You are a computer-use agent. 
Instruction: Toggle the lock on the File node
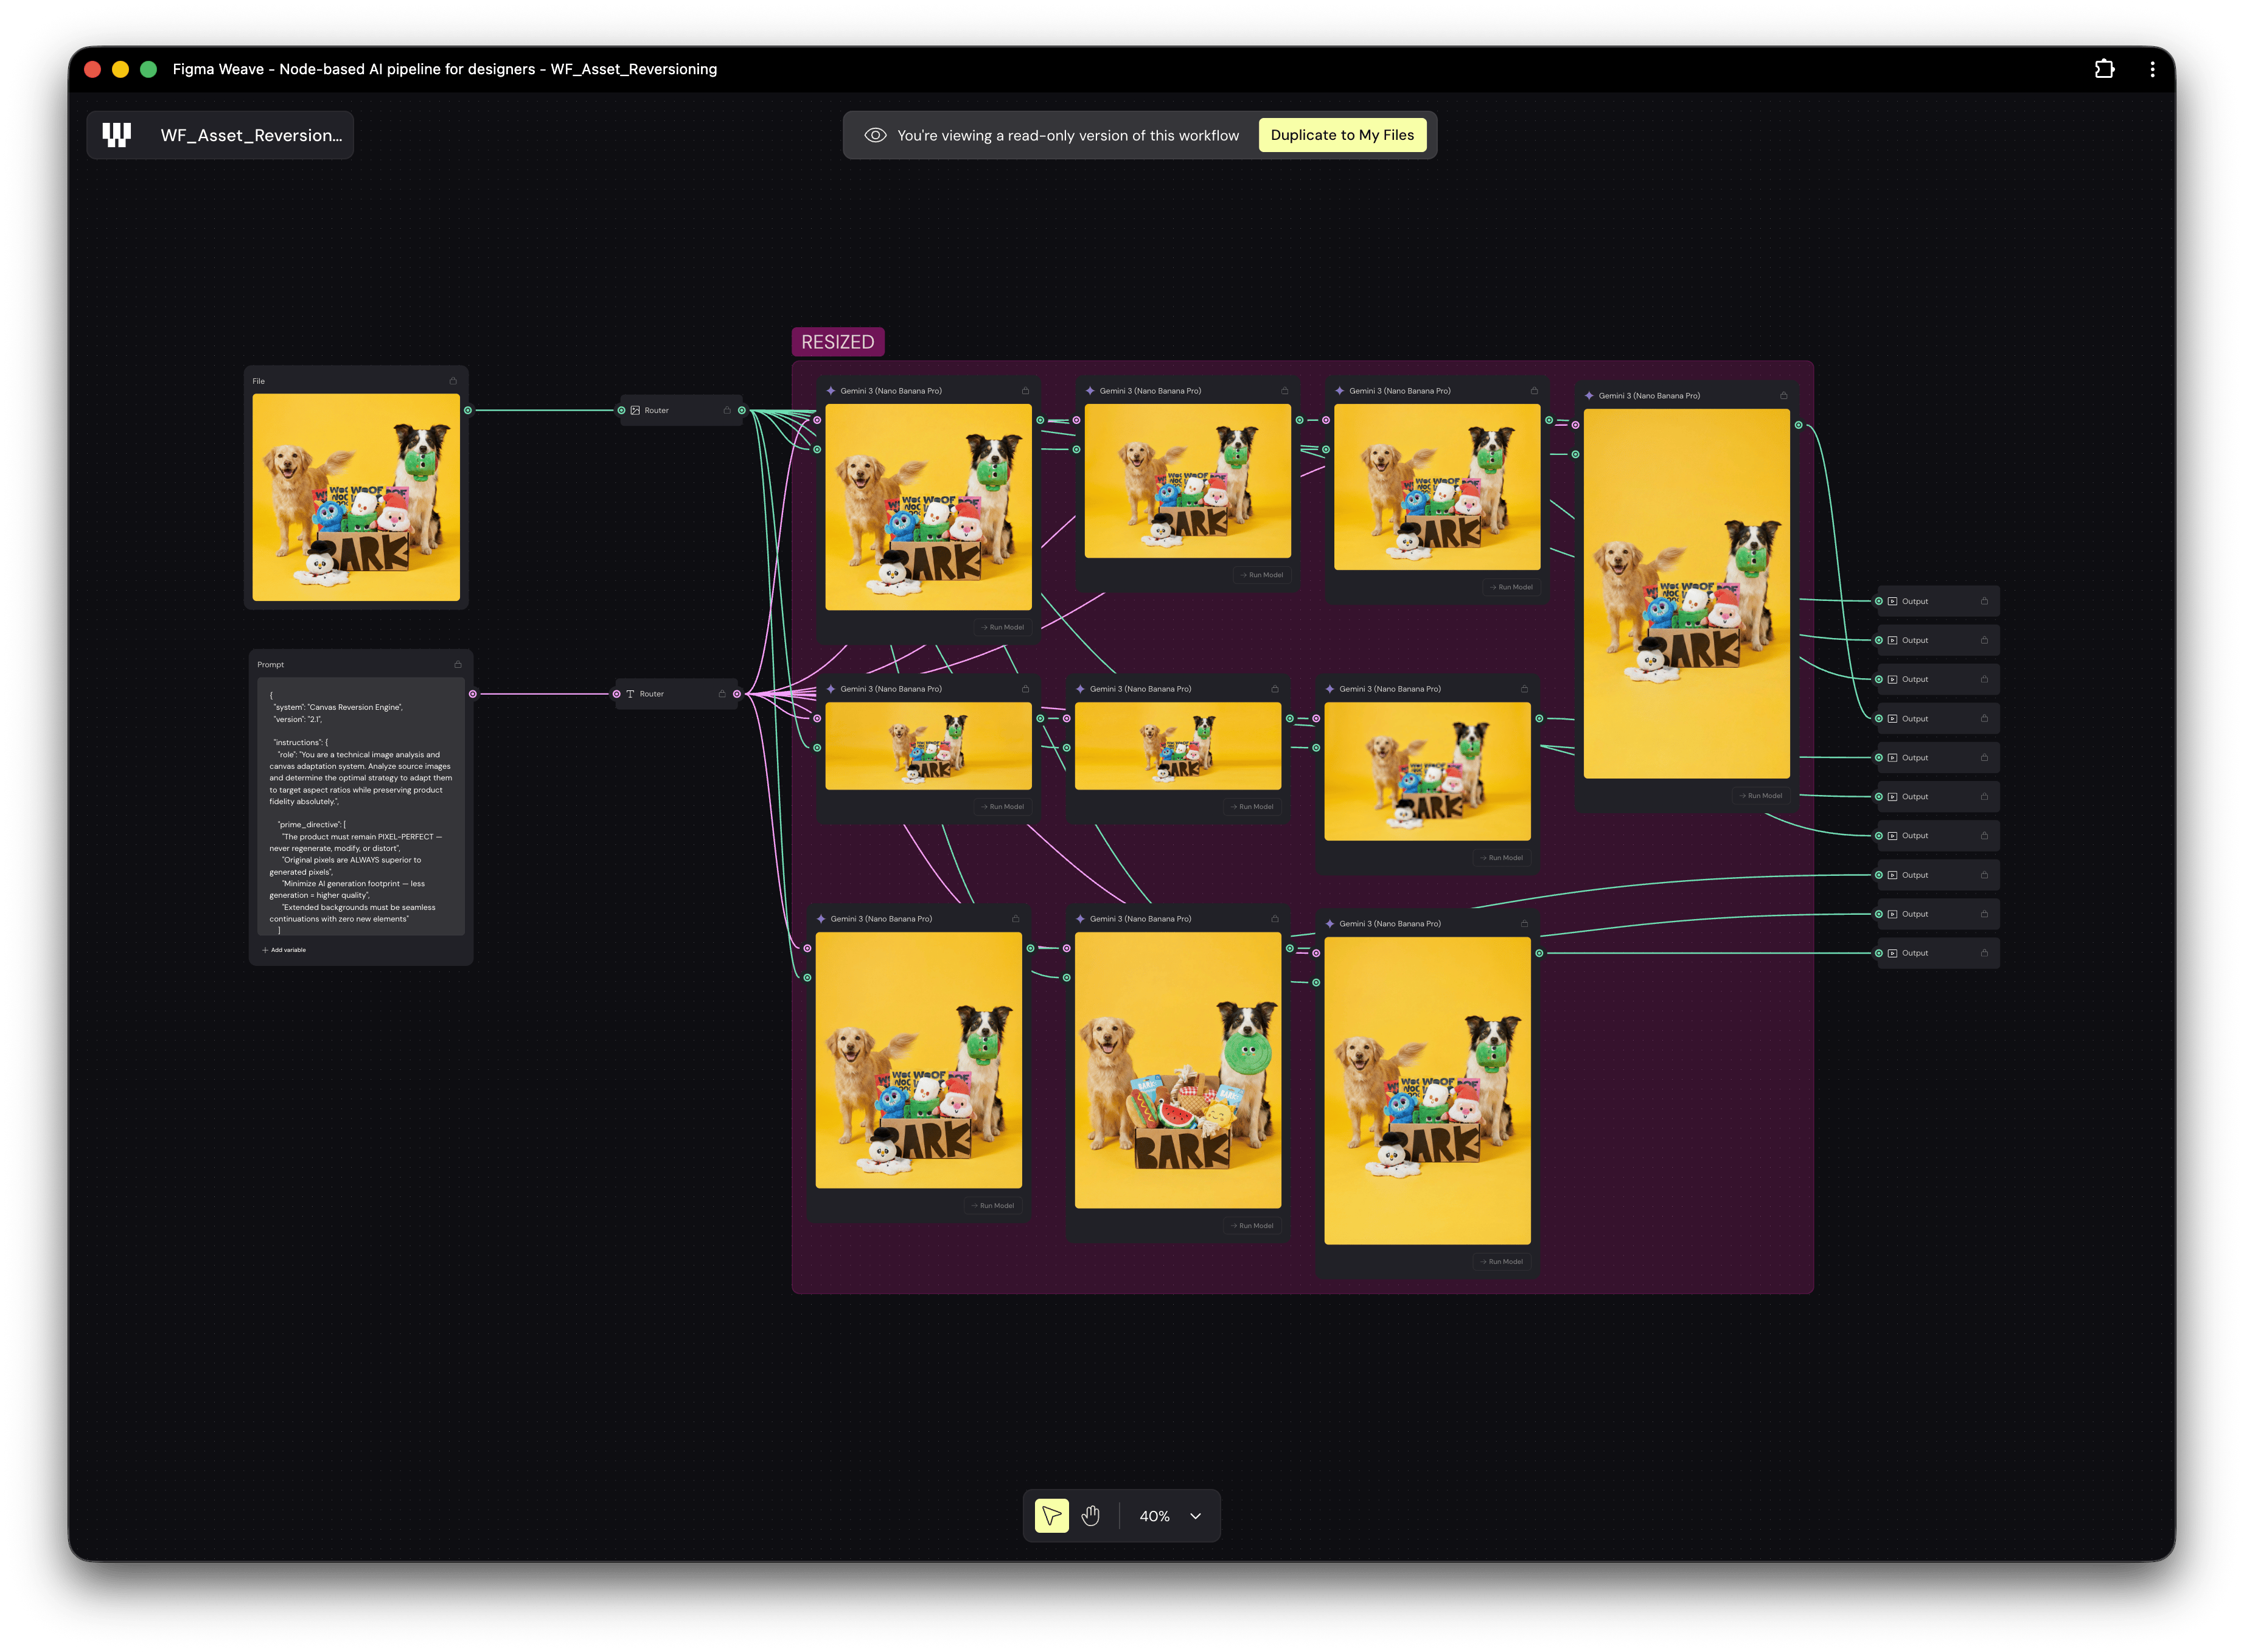coord(453,381)
